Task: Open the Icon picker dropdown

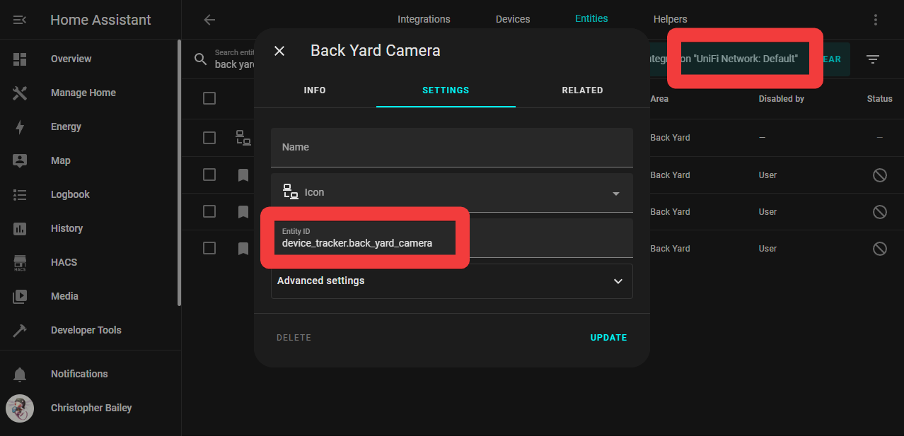Action: (451, 192)
